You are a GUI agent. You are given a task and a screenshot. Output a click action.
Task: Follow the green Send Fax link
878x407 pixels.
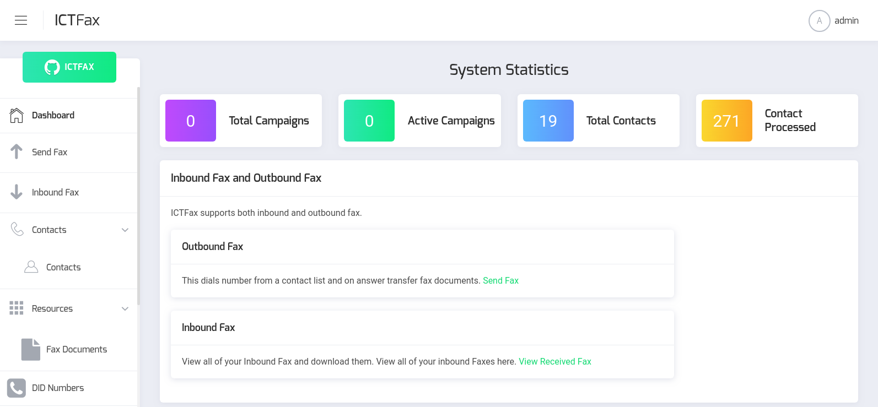(x=500, y=280)
